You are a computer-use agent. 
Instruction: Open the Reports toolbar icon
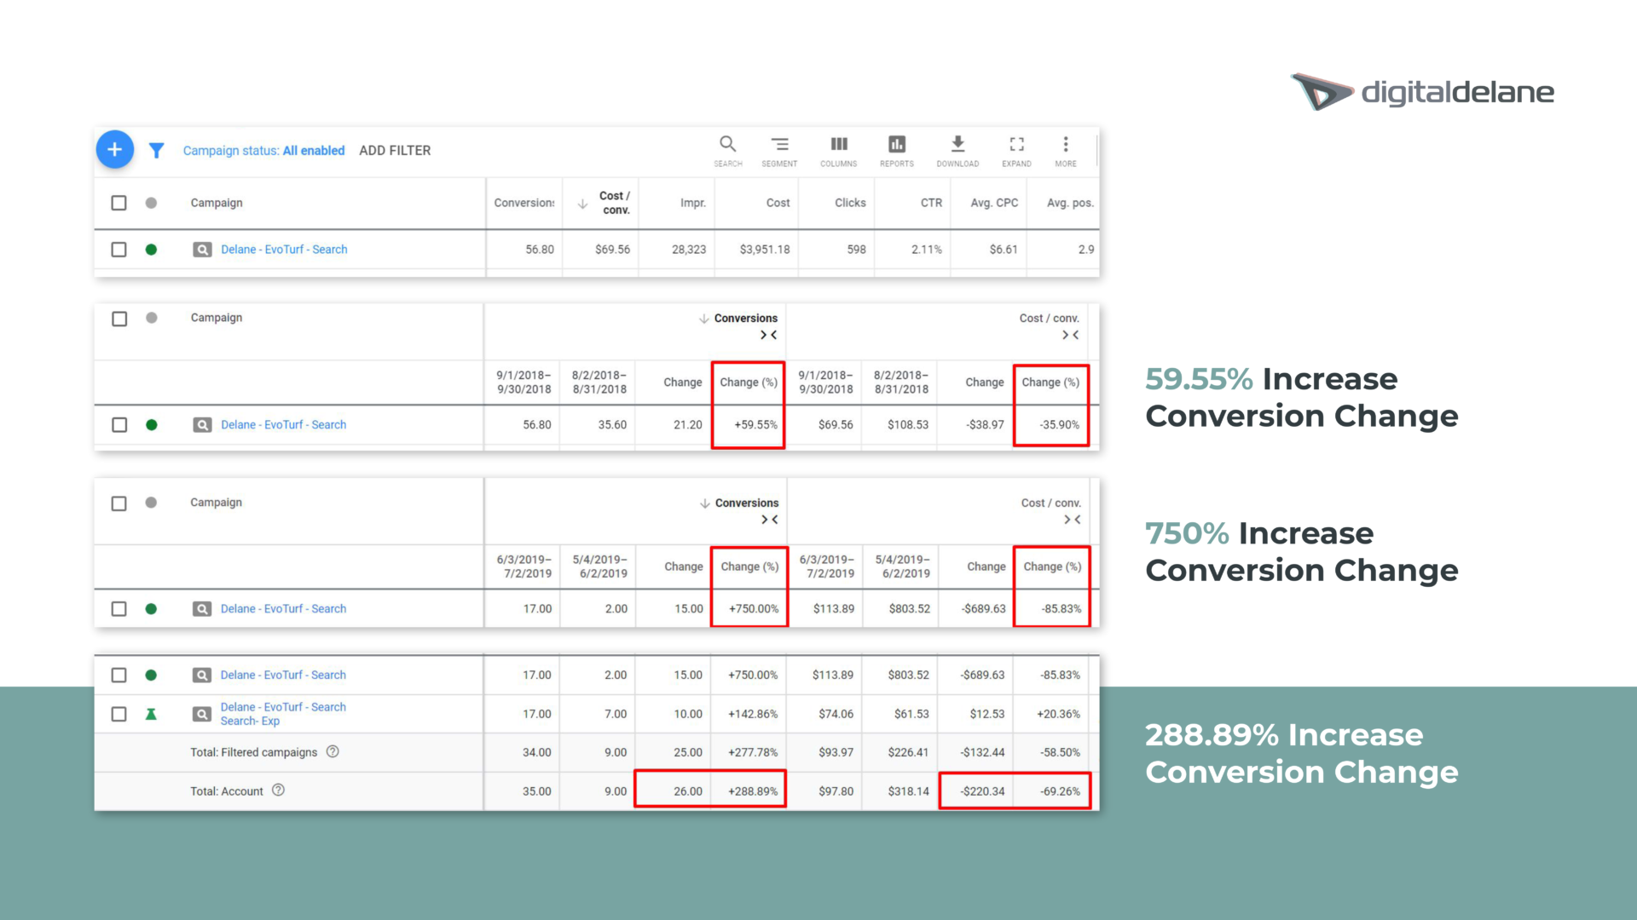click(897, 151)
